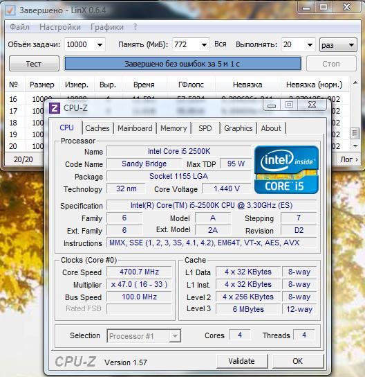Viewport: 365px width, 377px height.
Task: Close the LinX window
Action: 347,7
